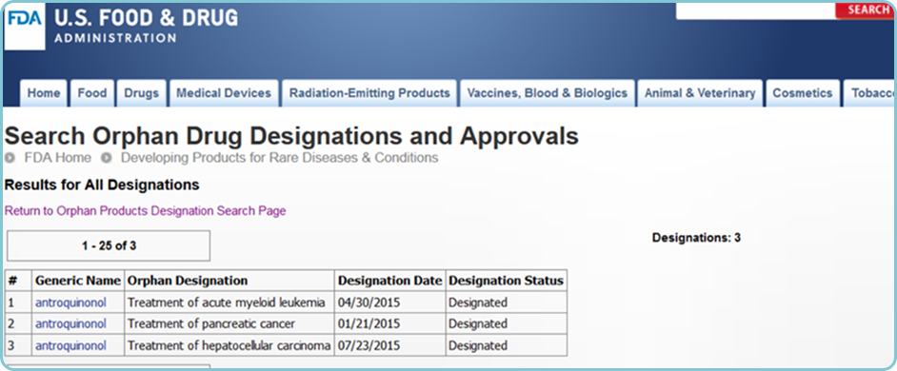
Task: Switch to the Drugs tab
Action: (141, 93)
